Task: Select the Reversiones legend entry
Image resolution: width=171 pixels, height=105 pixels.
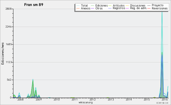Action: point(160,8)
